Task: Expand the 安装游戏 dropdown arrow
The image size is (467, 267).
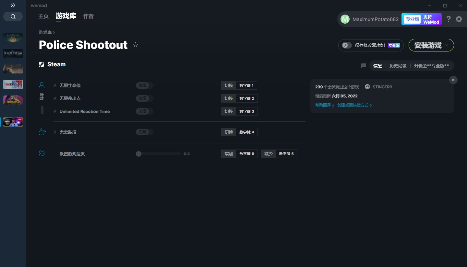Action: 447,45
